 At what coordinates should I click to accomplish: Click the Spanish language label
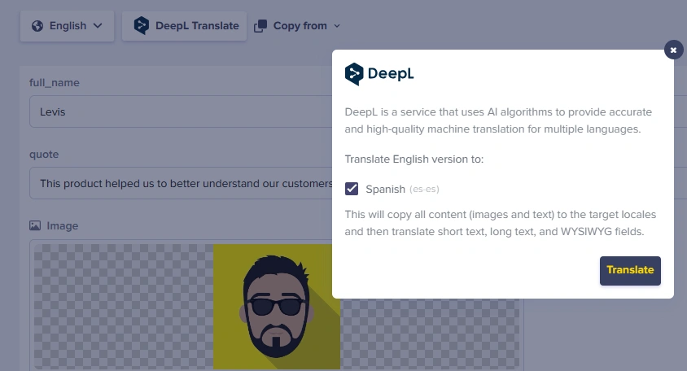coord(385,190)
